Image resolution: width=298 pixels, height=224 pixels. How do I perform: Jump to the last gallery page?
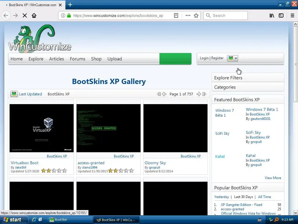[204, 94]
